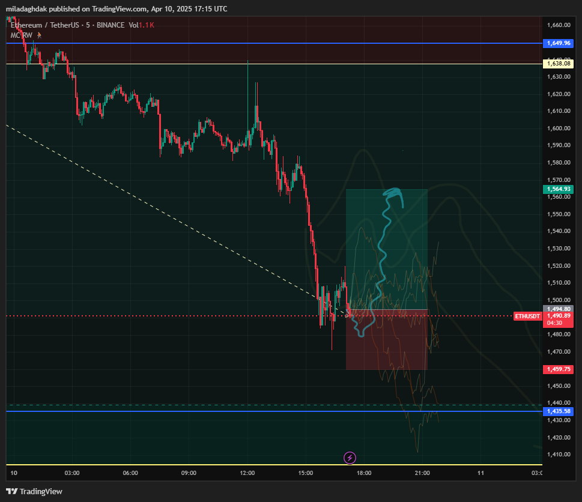Click the 1,580.00 price axis value
582x502 pixels.
pos(559,162)
